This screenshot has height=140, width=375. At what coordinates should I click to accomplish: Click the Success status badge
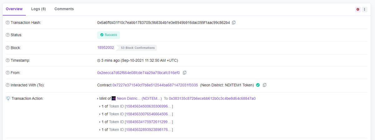pyautogui.click(x=108, y=35)
